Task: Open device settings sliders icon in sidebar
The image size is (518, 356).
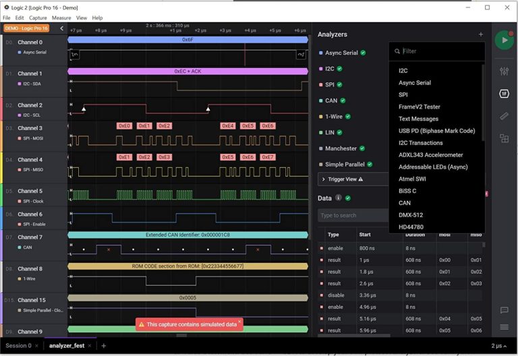Action: click(504, 71)
